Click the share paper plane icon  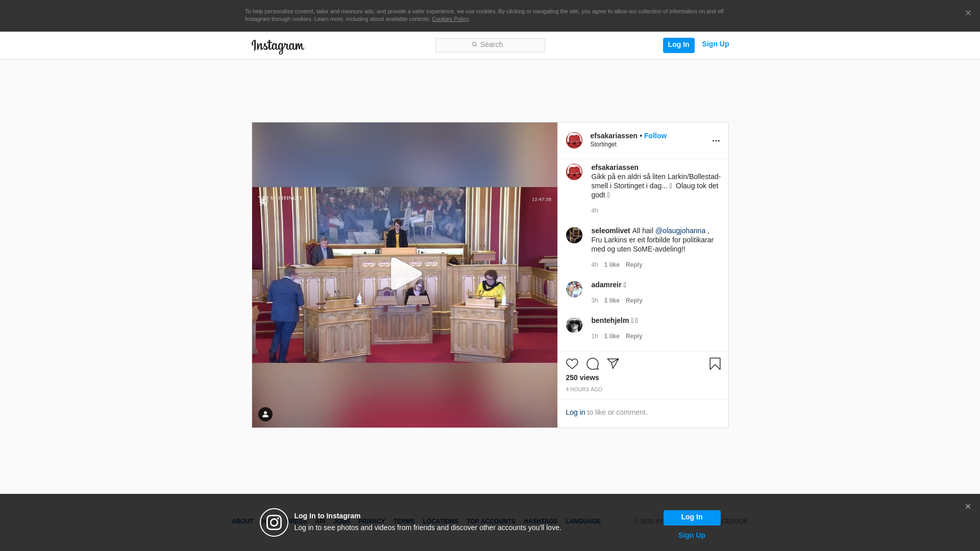click(x=612, y=364)
